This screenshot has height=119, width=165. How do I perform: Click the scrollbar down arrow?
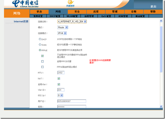pyautogui.click(x=161, y=106)
